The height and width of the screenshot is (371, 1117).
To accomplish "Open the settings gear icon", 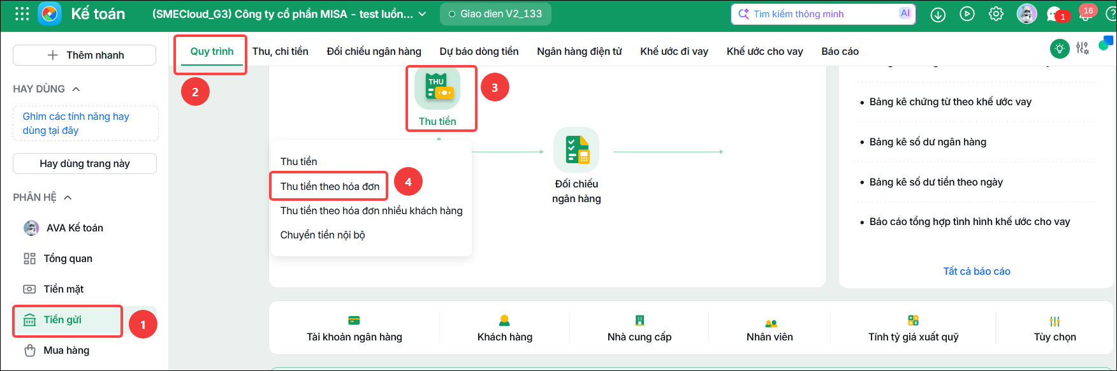I will (996, 14).
